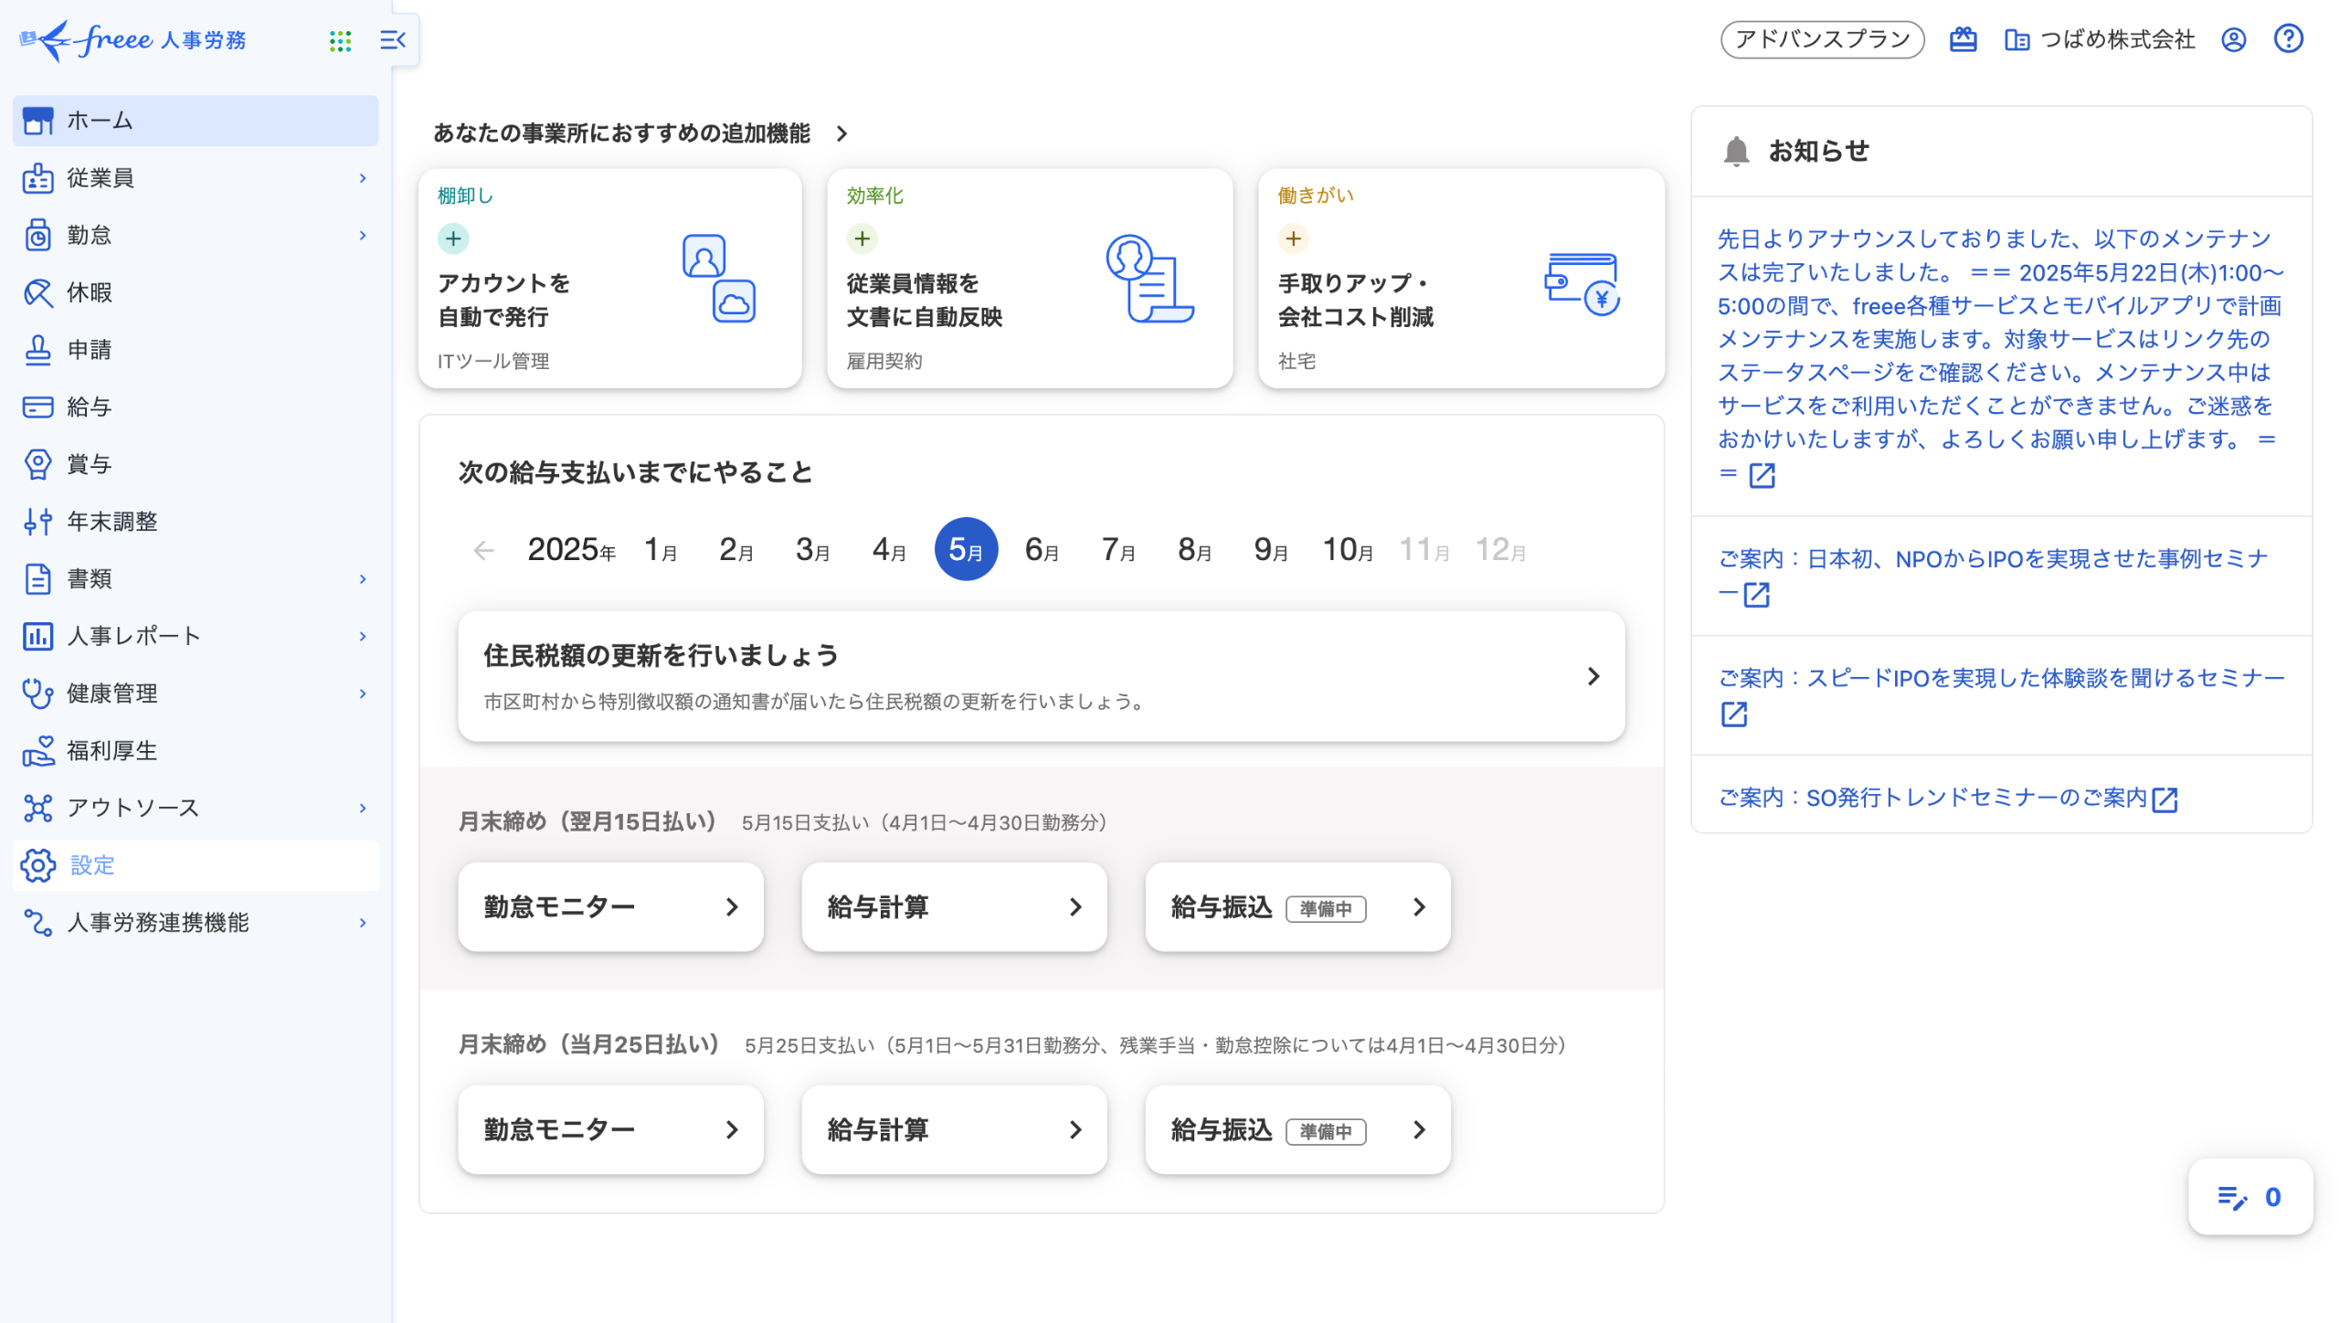Open the 住民税額の更新を行いましょう task card
Screen dimensions: 2339x1323
point(1041,676)
